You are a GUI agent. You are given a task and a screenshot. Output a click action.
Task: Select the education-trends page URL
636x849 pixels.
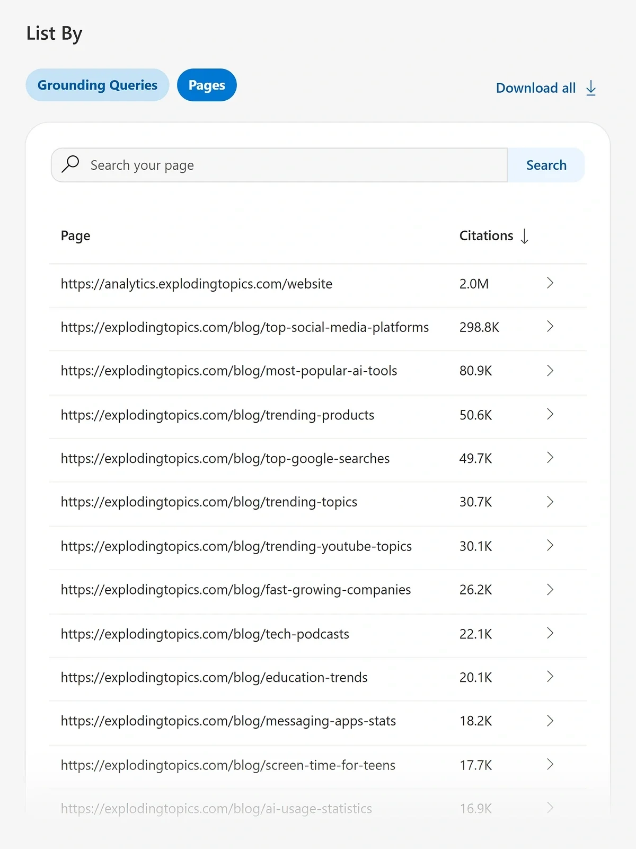coord(214,678)
